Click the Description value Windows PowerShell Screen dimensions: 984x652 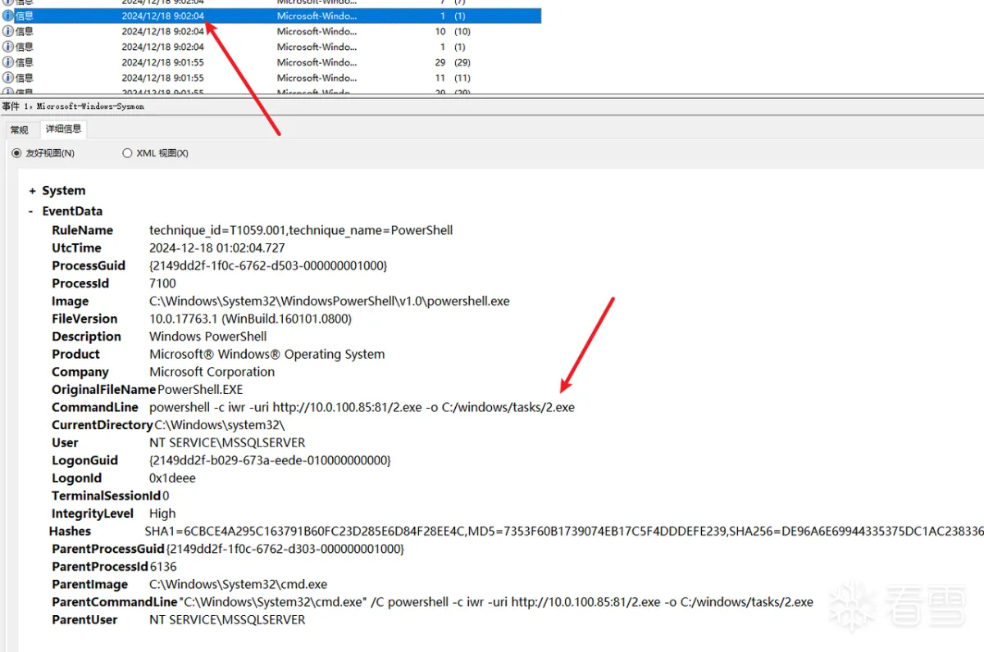pyautogui.click(x=208, y=337)
